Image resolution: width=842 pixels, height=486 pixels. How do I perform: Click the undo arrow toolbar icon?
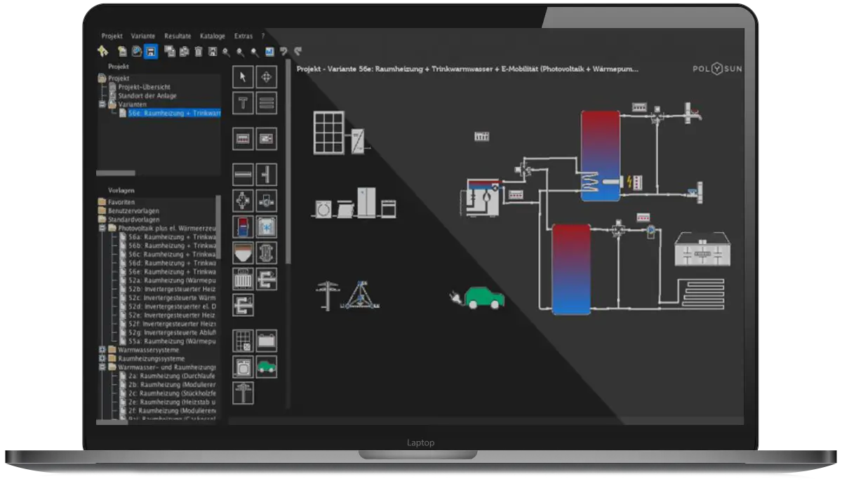(x=283, y=51)
